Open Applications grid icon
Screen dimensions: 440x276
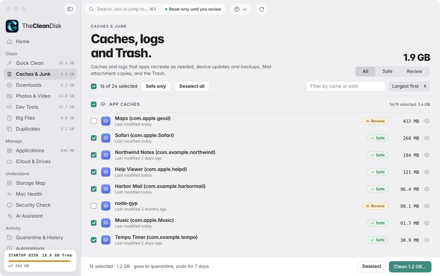click(10, 150)
